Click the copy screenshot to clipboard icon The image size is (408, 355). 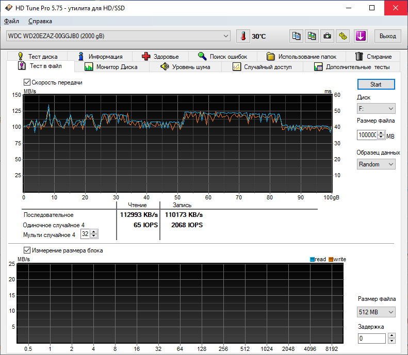312,36
